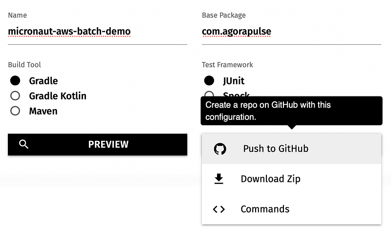Choose the Gradle Kotlin radio option

(15, 96)
